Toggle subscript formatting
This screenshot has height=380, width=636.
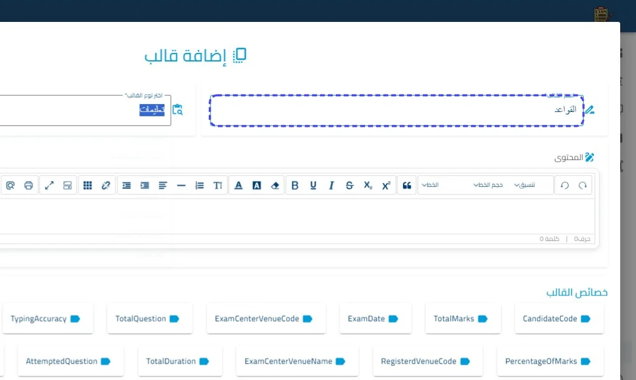pos(368,186)
